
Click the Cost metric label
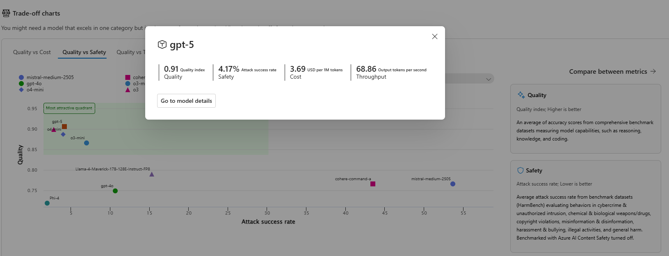(295, 77)
